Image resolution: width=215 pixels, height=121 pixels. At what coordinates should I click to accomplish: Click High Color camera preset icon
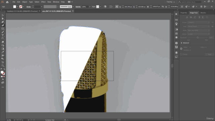click(191, 17)
